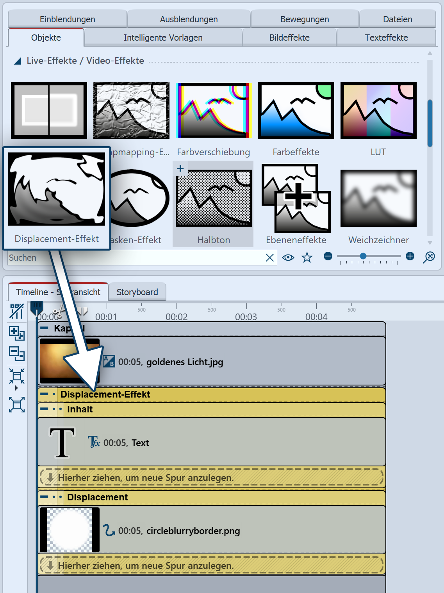Click the thumbnail size slider handle
This screenshot has width=444, height=593.
(363, 256)
